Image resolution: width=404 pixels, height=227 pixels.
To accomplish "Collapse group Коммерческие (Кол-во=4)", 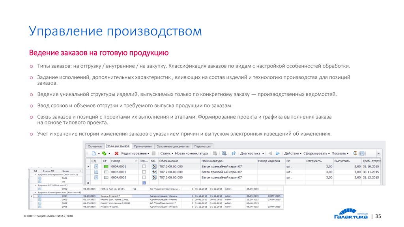I will (36, 192).
